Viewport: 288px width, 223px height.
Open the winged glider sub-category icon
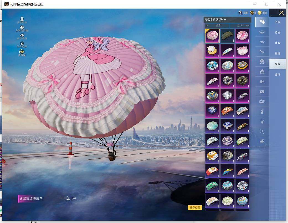pos(262,32)
